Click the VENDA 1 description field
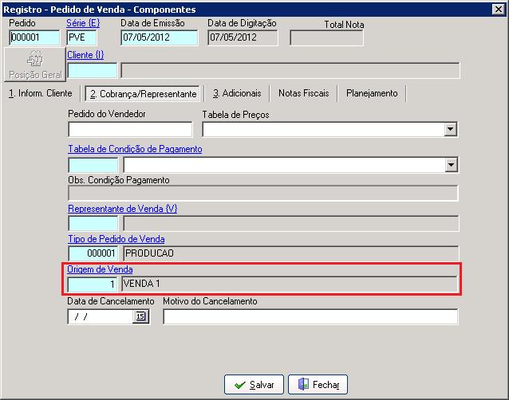This screenshot has width=509, height=400. tap(290, 284)
